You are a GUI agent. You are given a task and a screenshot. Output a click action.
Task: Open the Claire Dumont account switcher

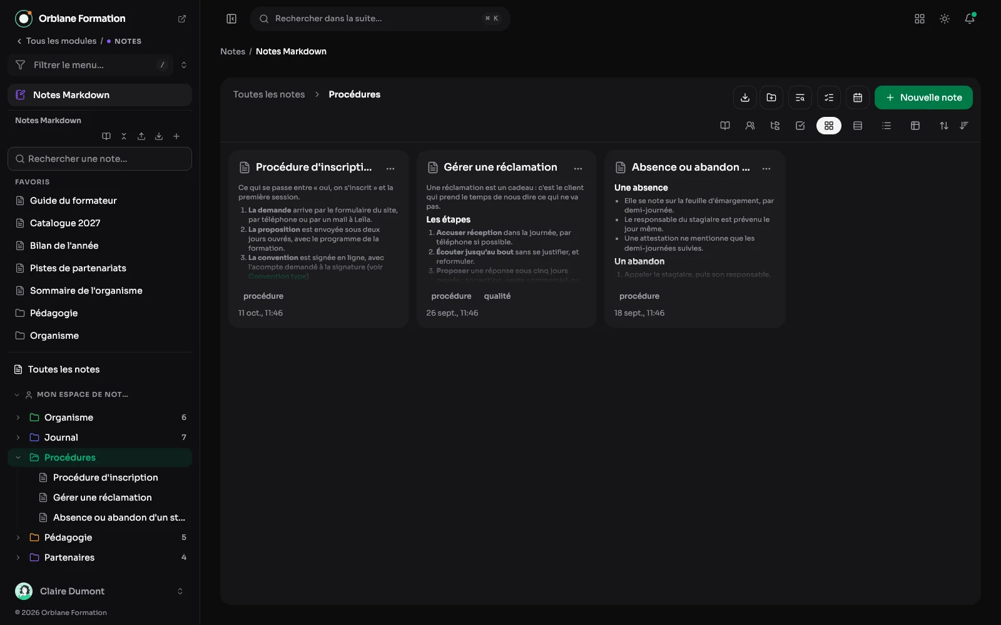click(x=100, y=591)
